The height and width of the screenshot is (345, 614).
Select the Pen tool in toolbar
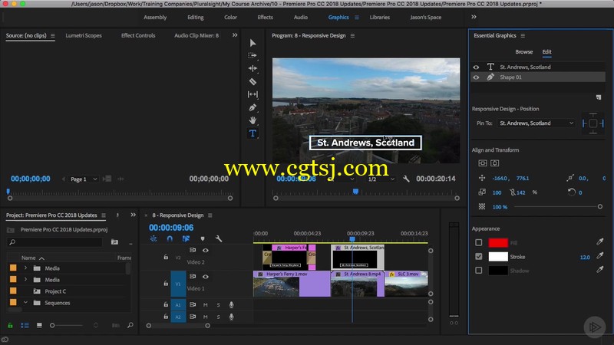253,107
